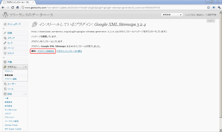Open Similar Posts settings

pos(11,125)
